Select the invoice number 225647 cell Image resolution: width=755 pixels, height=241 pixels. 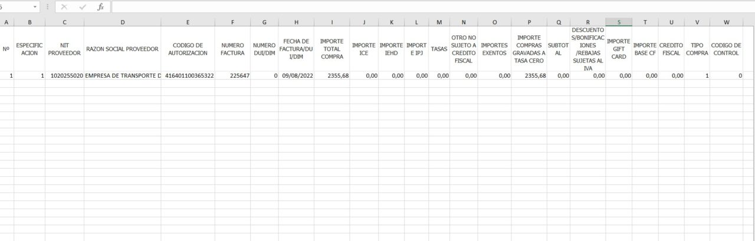(232, 76)
